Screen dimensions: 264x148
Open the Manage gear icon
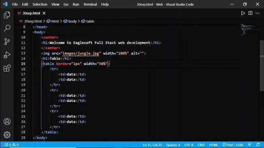[7, 134]
